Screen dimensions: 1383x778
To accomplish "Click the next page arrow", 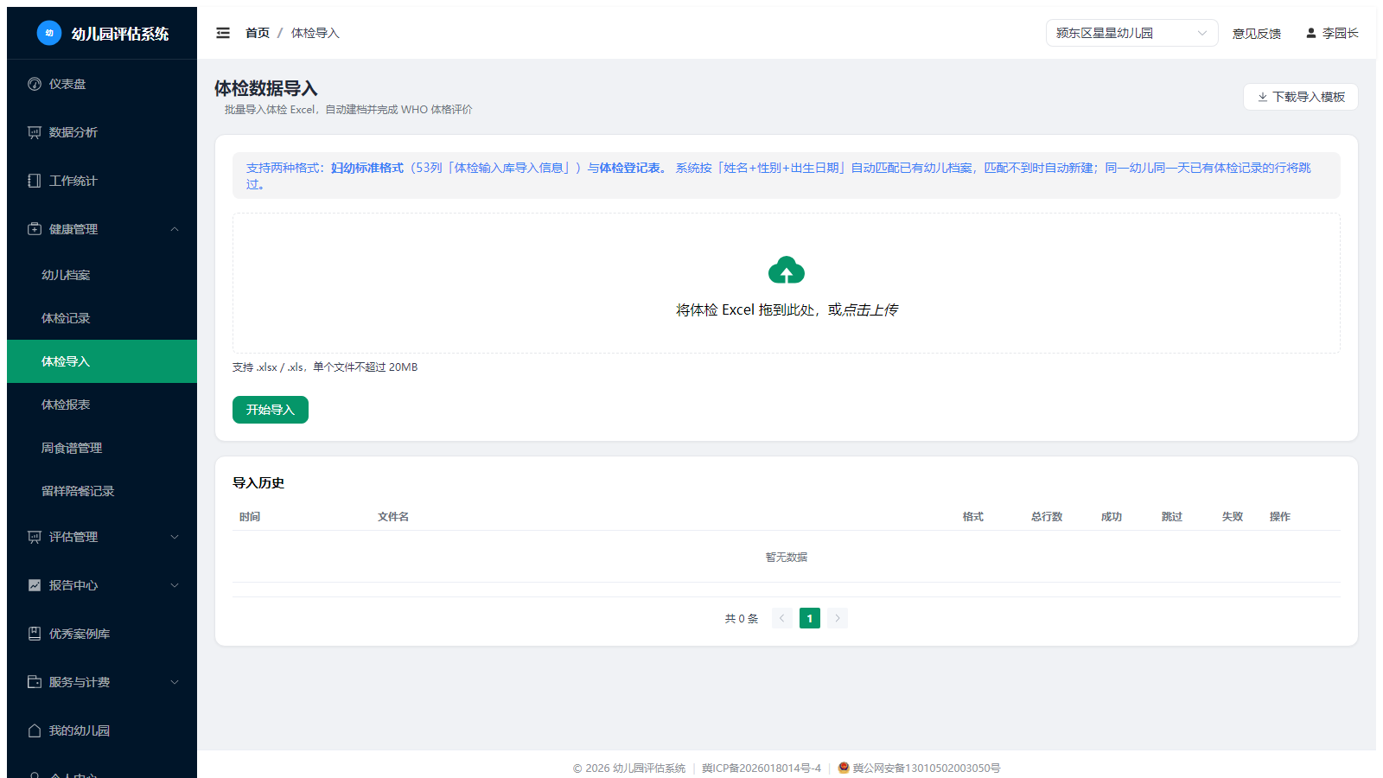I will (838, 618).
